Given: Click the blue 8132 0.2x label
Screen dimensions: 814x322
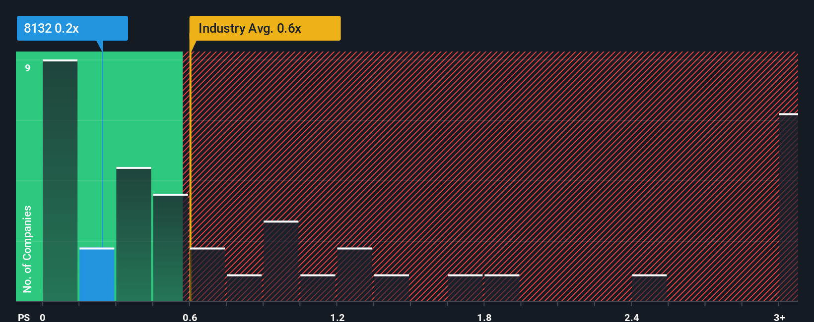Looking at the screenshot, I should pos(72,28).
